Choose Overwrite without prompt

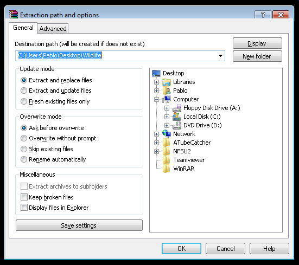click(x=24, y=138)
